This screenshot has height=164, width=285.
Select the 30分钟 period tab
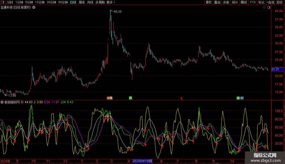point(51,2)
